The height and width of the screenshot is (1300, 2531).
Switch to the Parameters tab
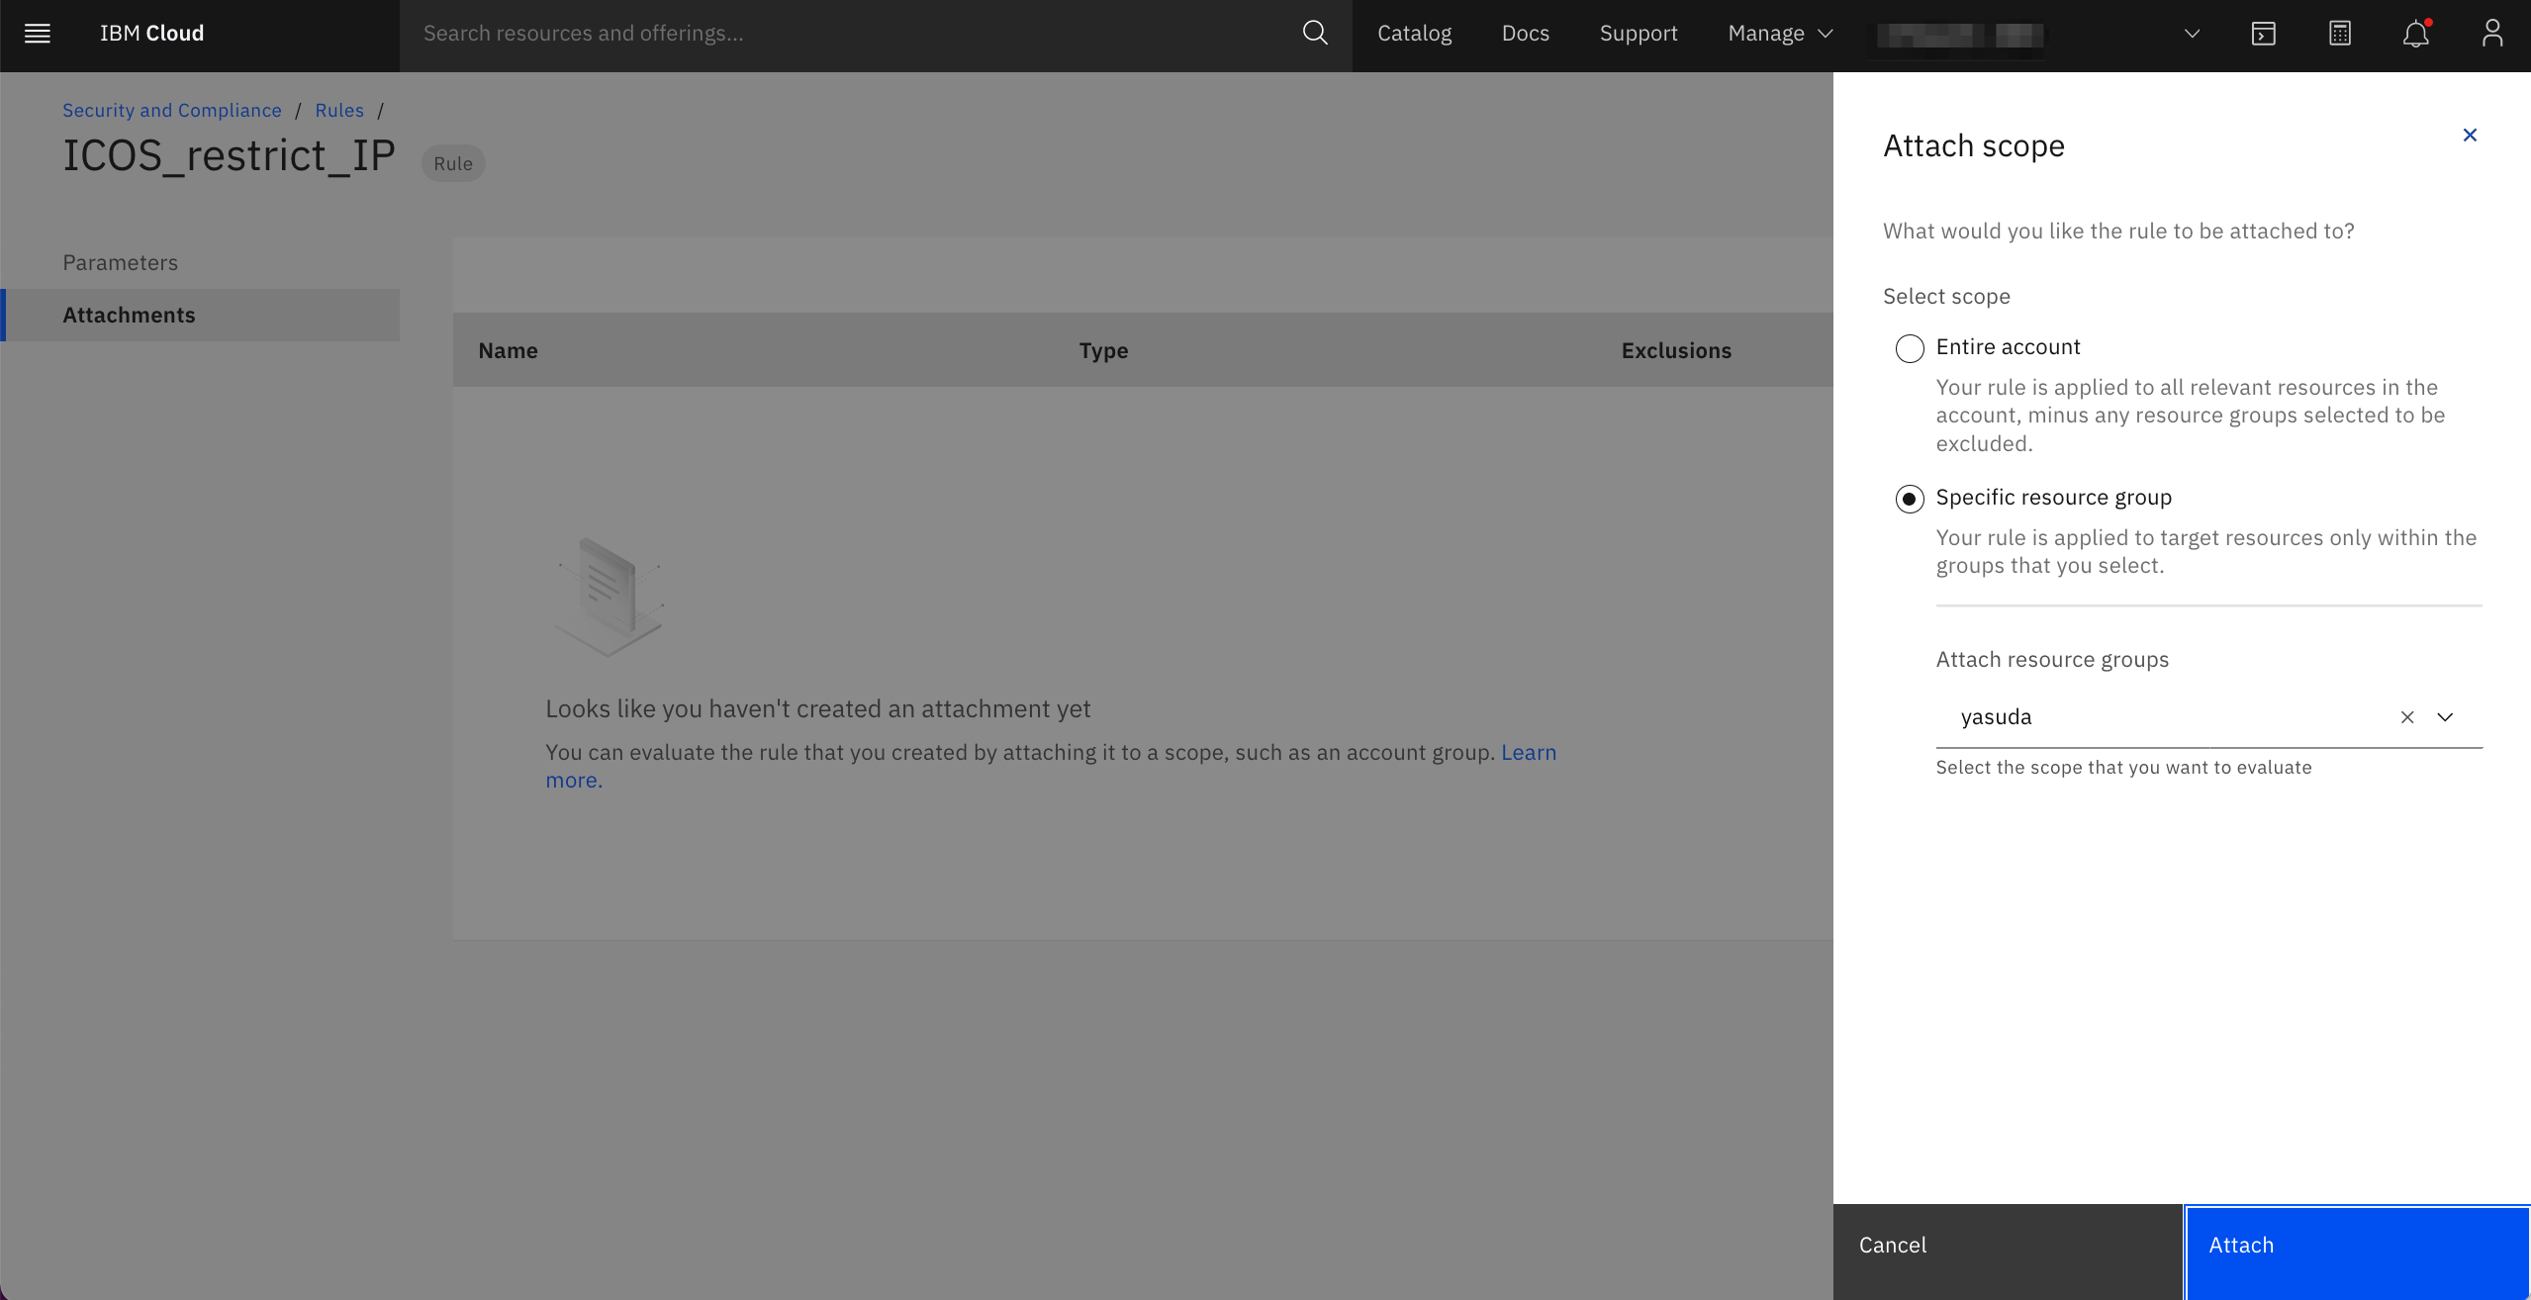point(121,263)
